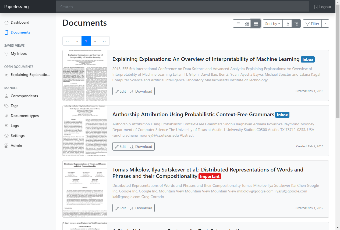Open My Inbox saved view
Viewport: 340px width, 230px height.
click(19, 53)
